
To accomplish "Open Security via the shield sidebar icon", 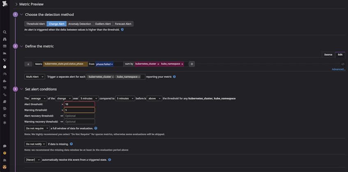I will [x=5, y=115].
